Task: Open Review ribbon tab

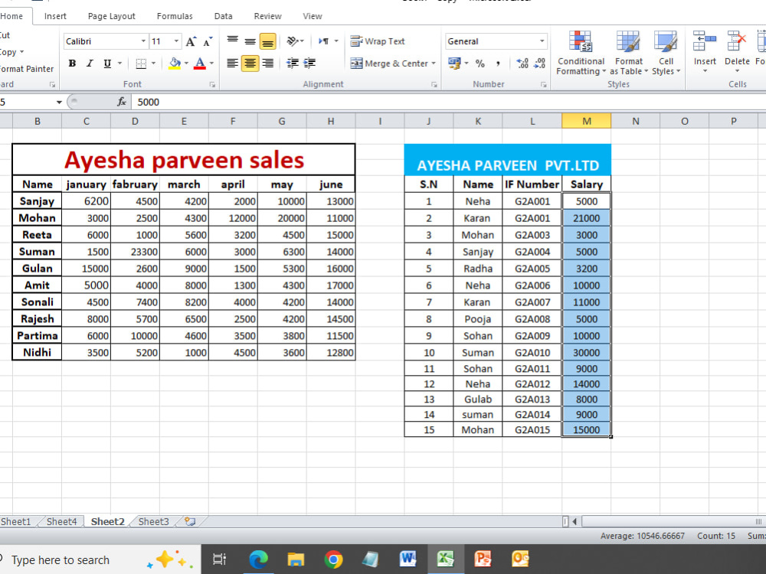Action: tap(267, 16)
